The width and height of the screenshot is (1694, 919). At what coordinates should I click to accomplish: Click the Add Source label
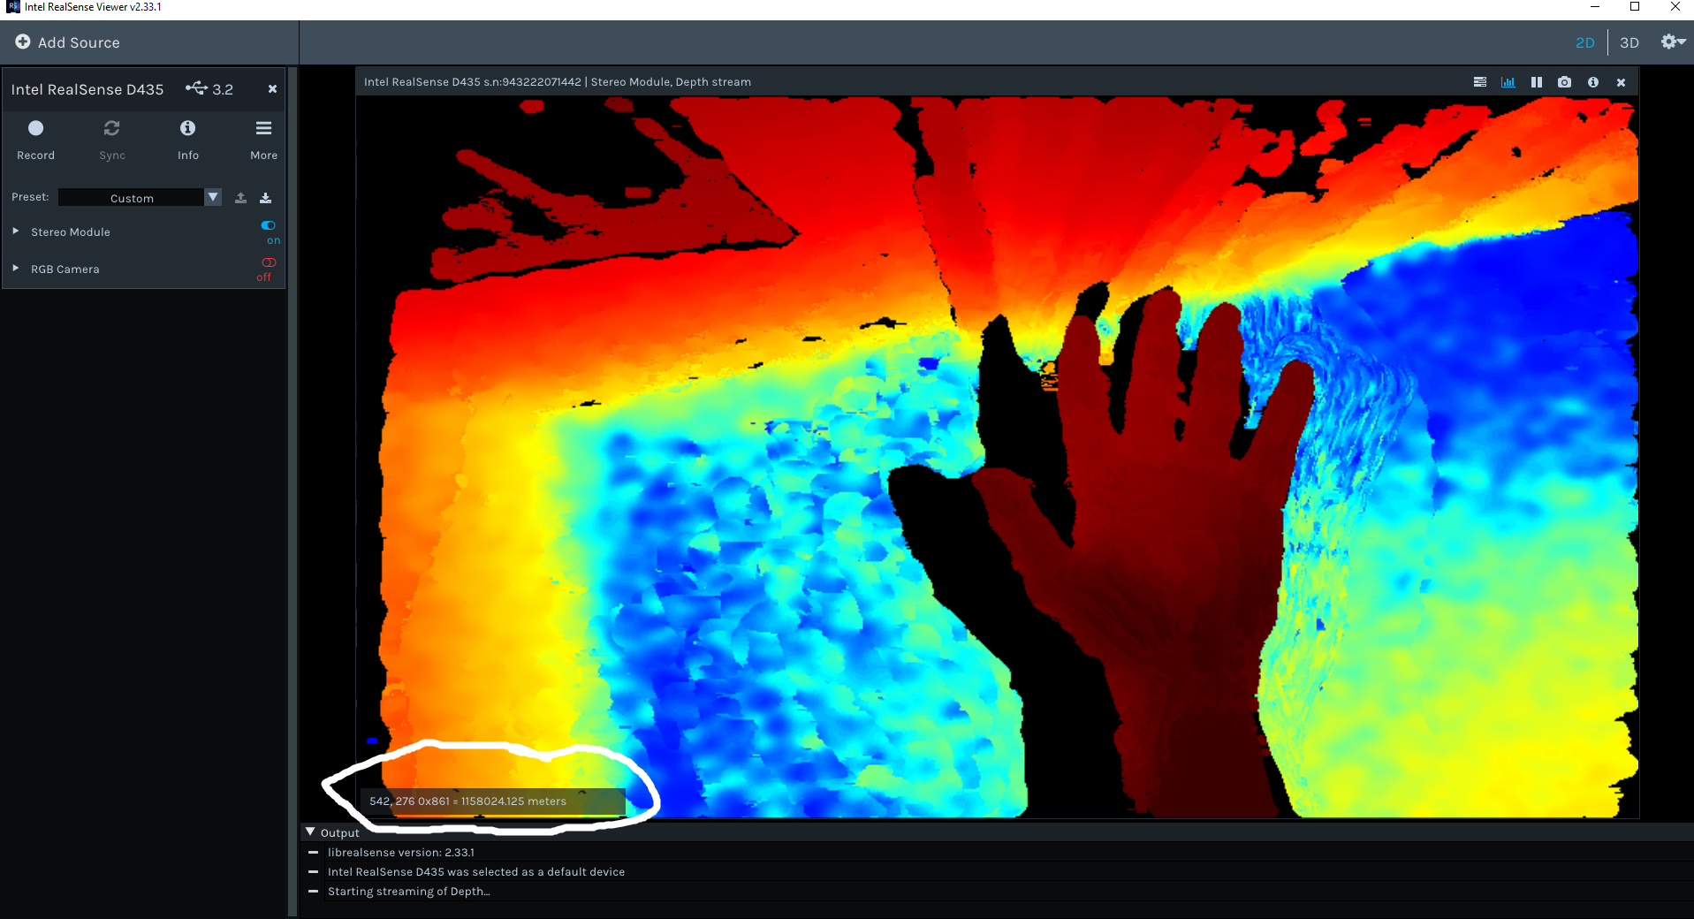point(79,42)
